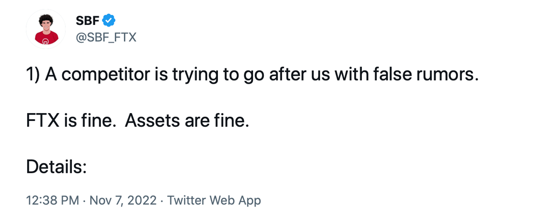Open the SBF display name link
Screen dimensions: 550x215
point(88,20)
